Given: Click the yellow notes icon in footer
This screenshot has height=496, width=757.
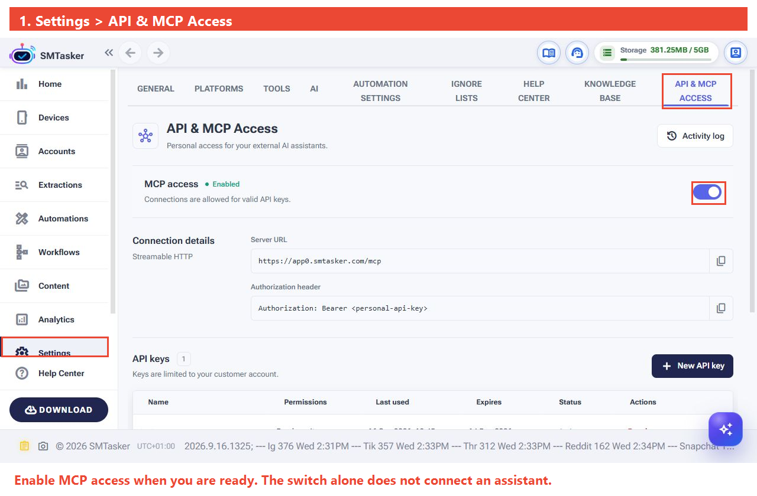Looking at the screenshot, I should coord(24,446).
